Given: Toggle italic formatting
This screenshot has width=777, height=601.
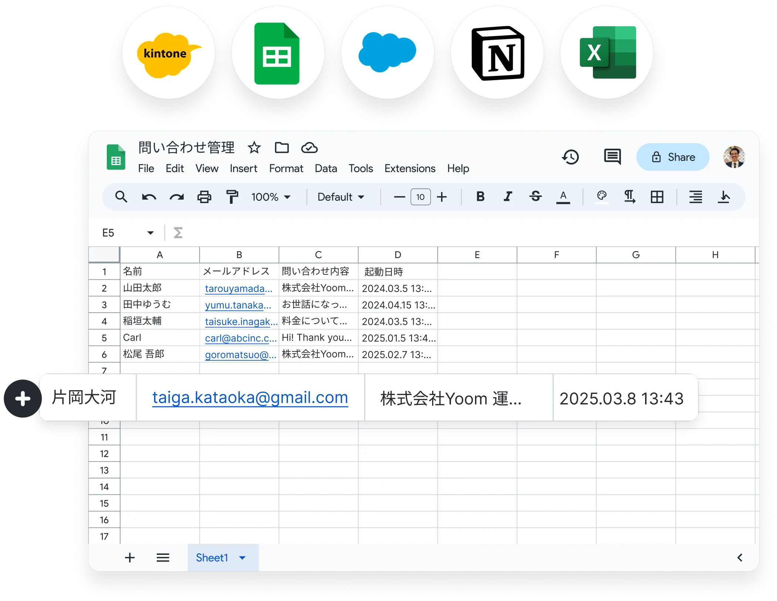Looking at the screenshot, I should click(508, 196).
